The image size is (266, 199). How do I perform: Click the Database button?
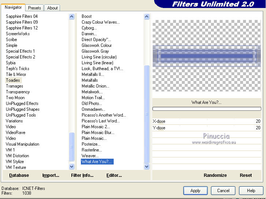(19, 175)
